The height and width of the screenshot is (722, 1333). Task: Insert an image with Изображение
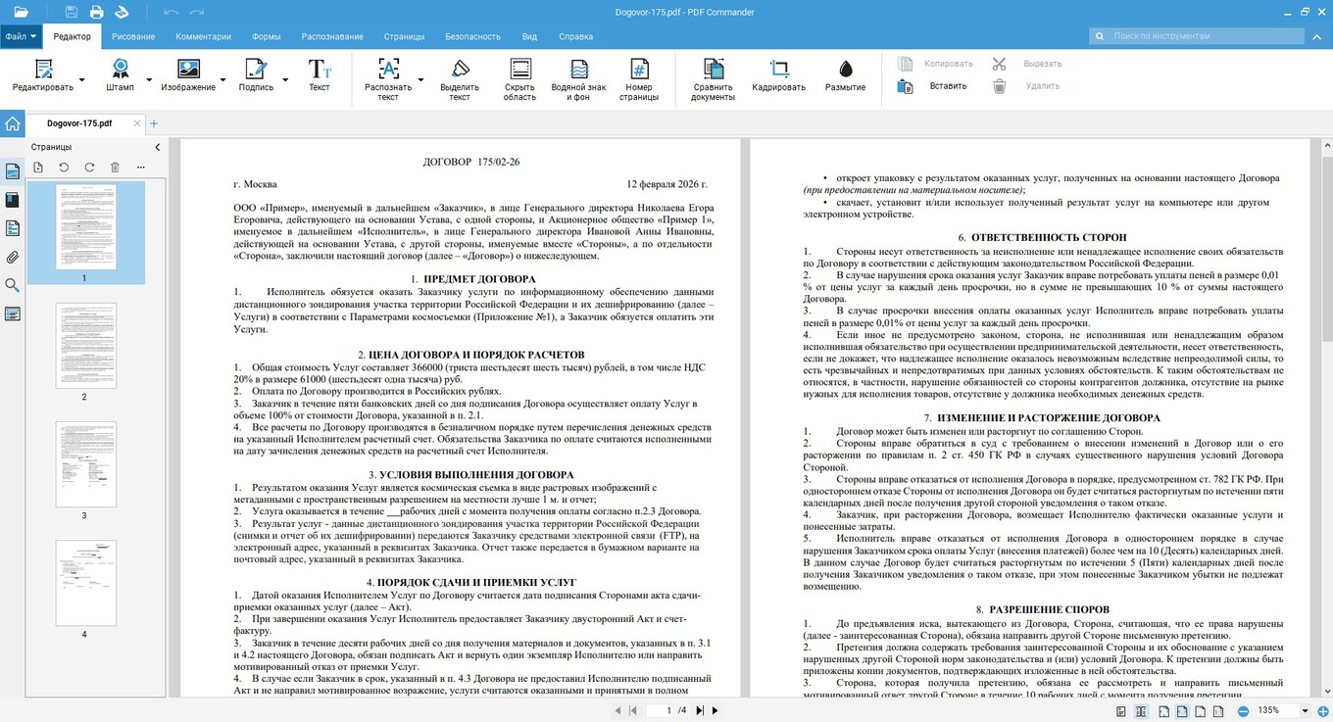tap(188, 76)
